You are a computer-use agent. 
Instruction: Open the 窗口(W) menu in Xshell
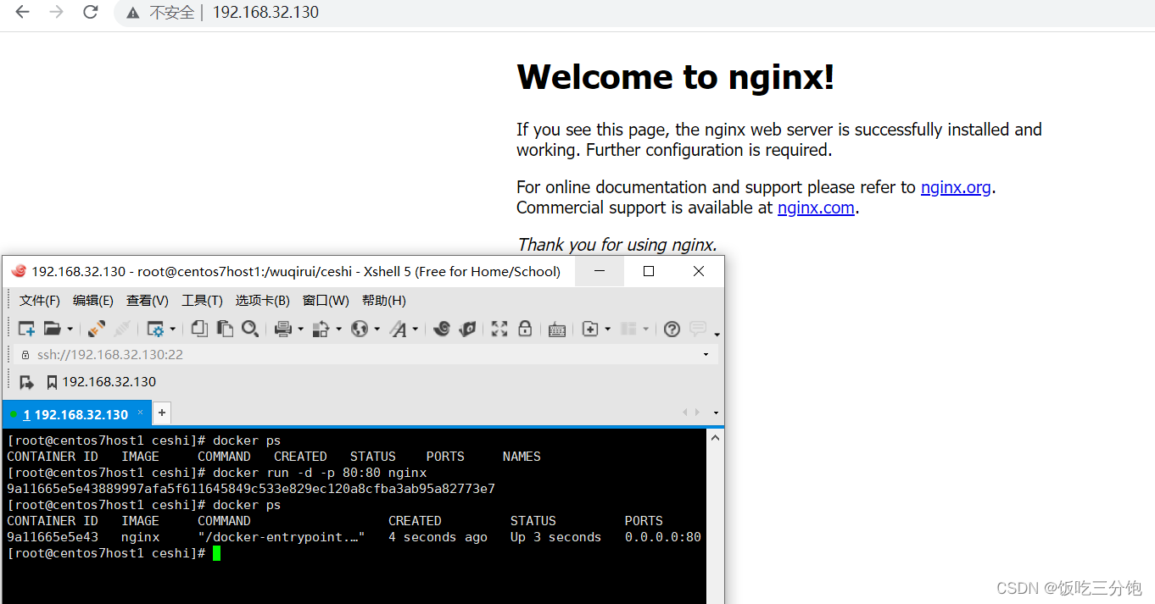(x=326, y=301)
